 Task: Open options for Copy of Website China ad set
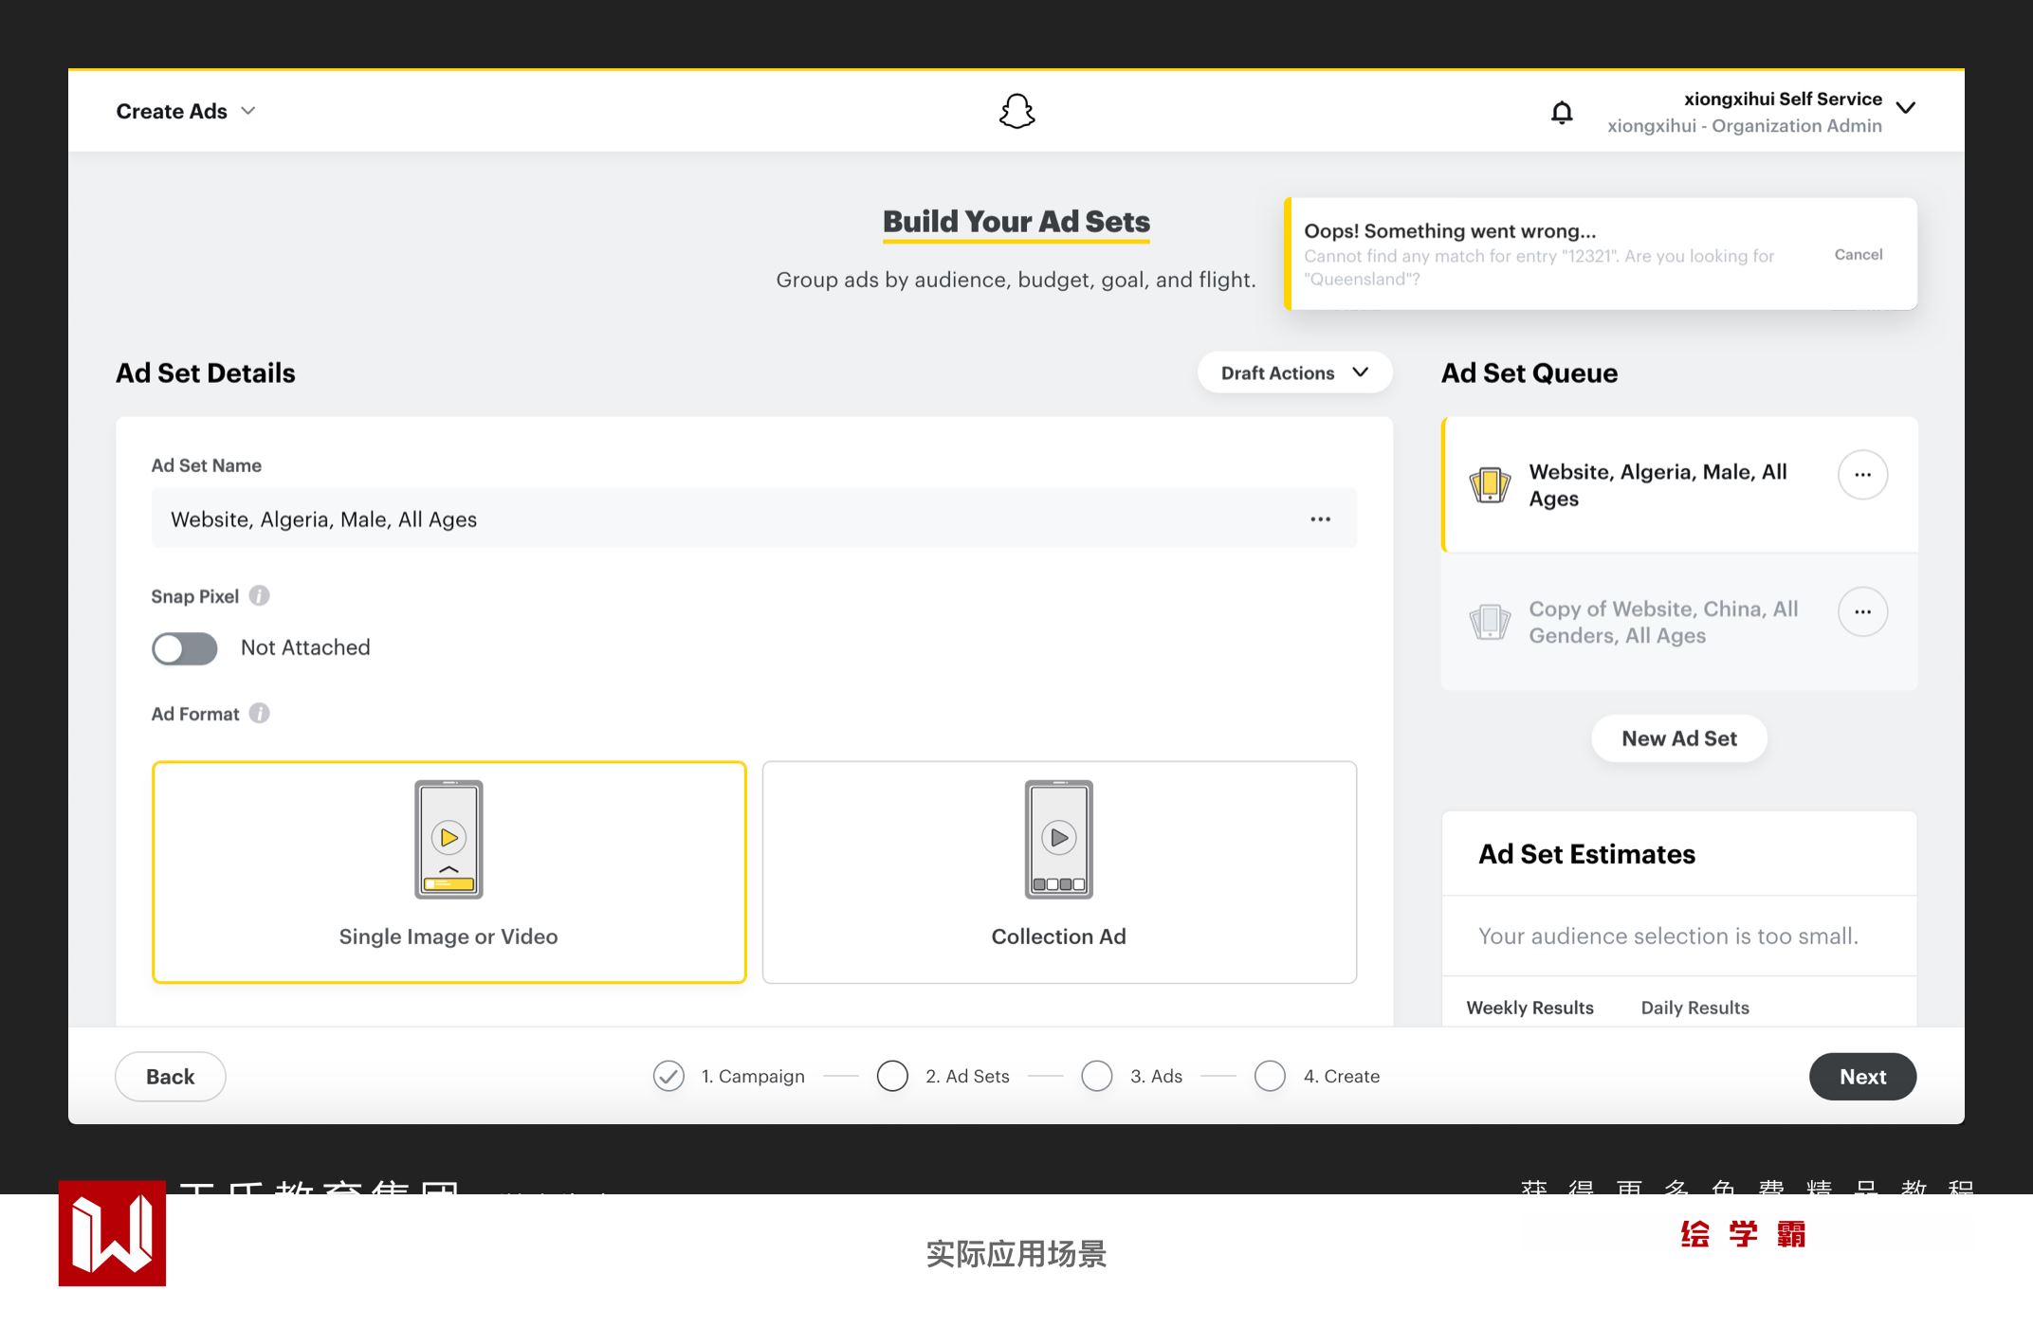pyautogui.click(x=1861, y=611)
